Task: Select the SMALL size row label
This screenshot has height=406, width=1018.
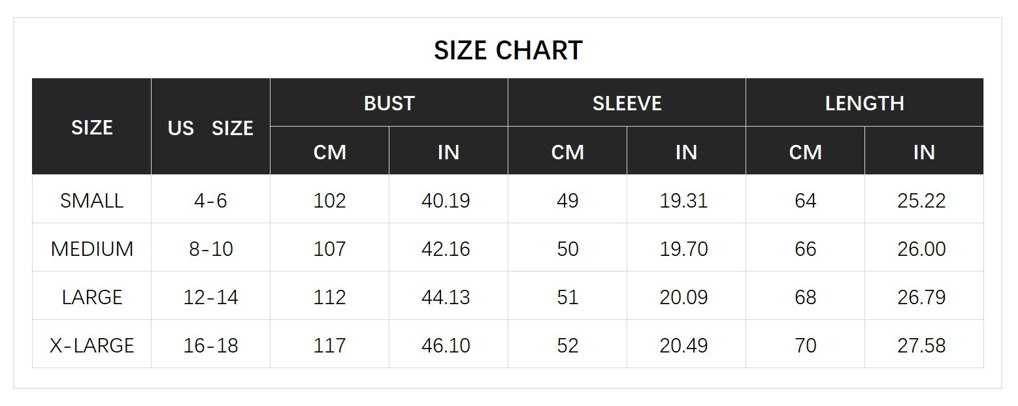Action: [91, 200]
